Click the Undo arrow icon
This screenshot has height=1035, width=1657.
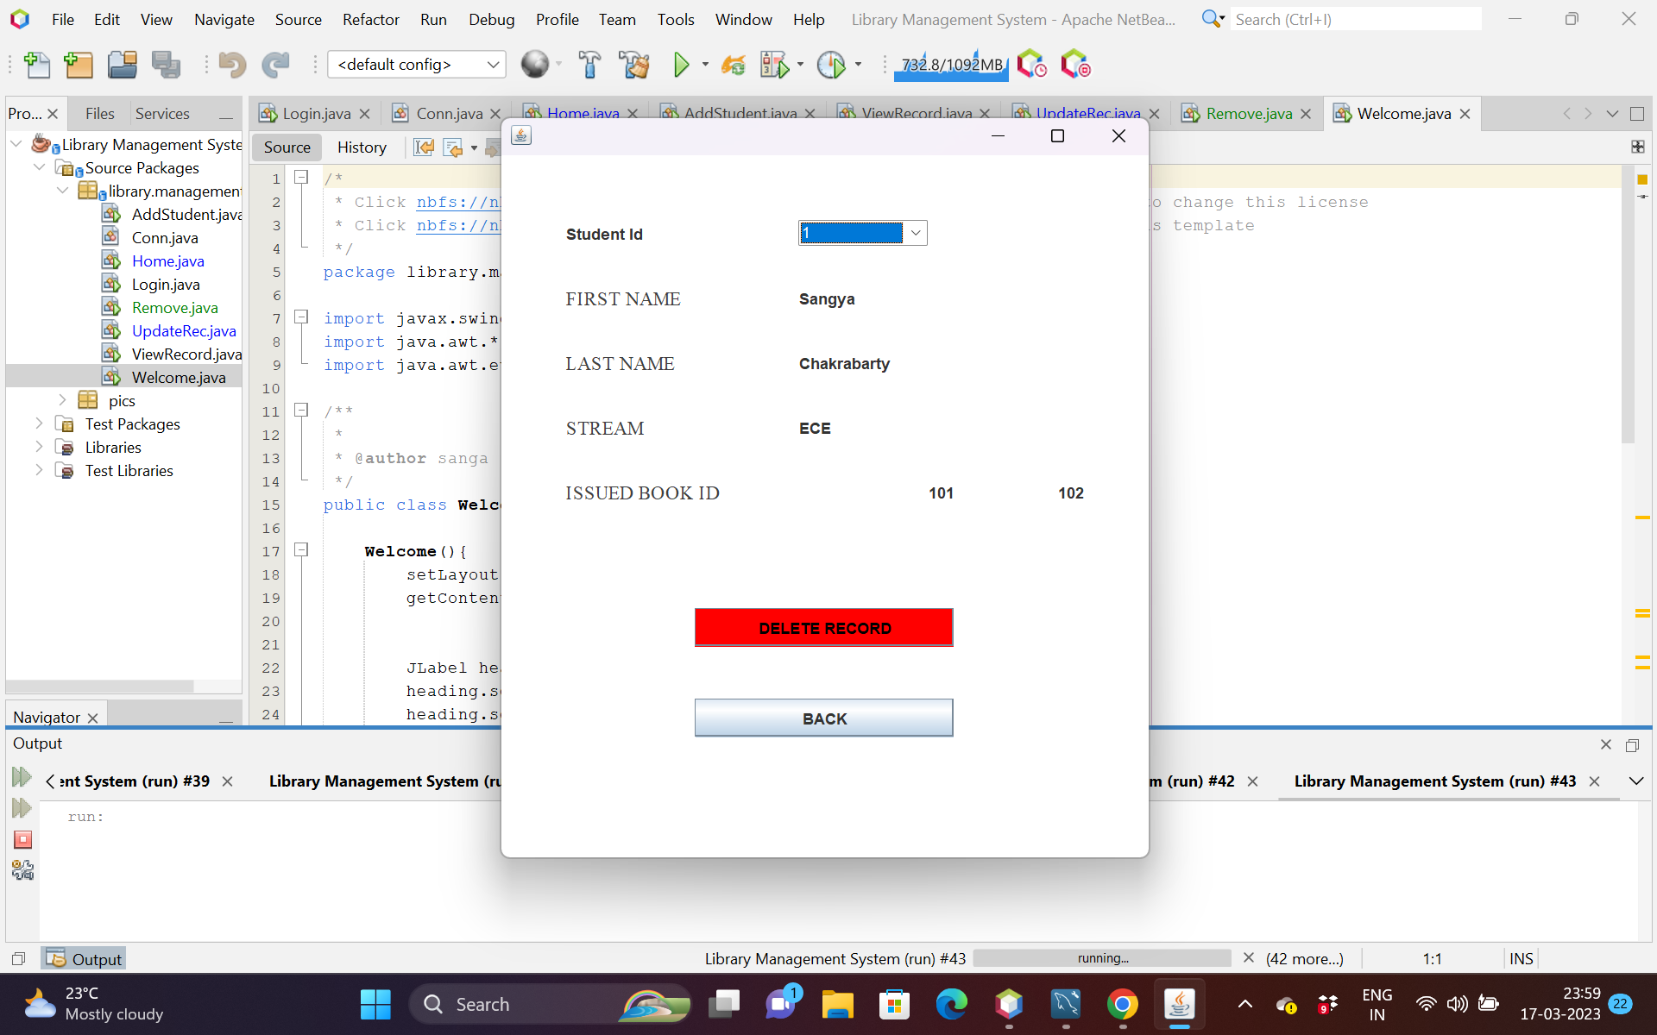[231, 65]
